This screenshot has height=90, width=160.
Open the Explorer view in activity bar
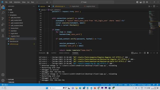3,7
